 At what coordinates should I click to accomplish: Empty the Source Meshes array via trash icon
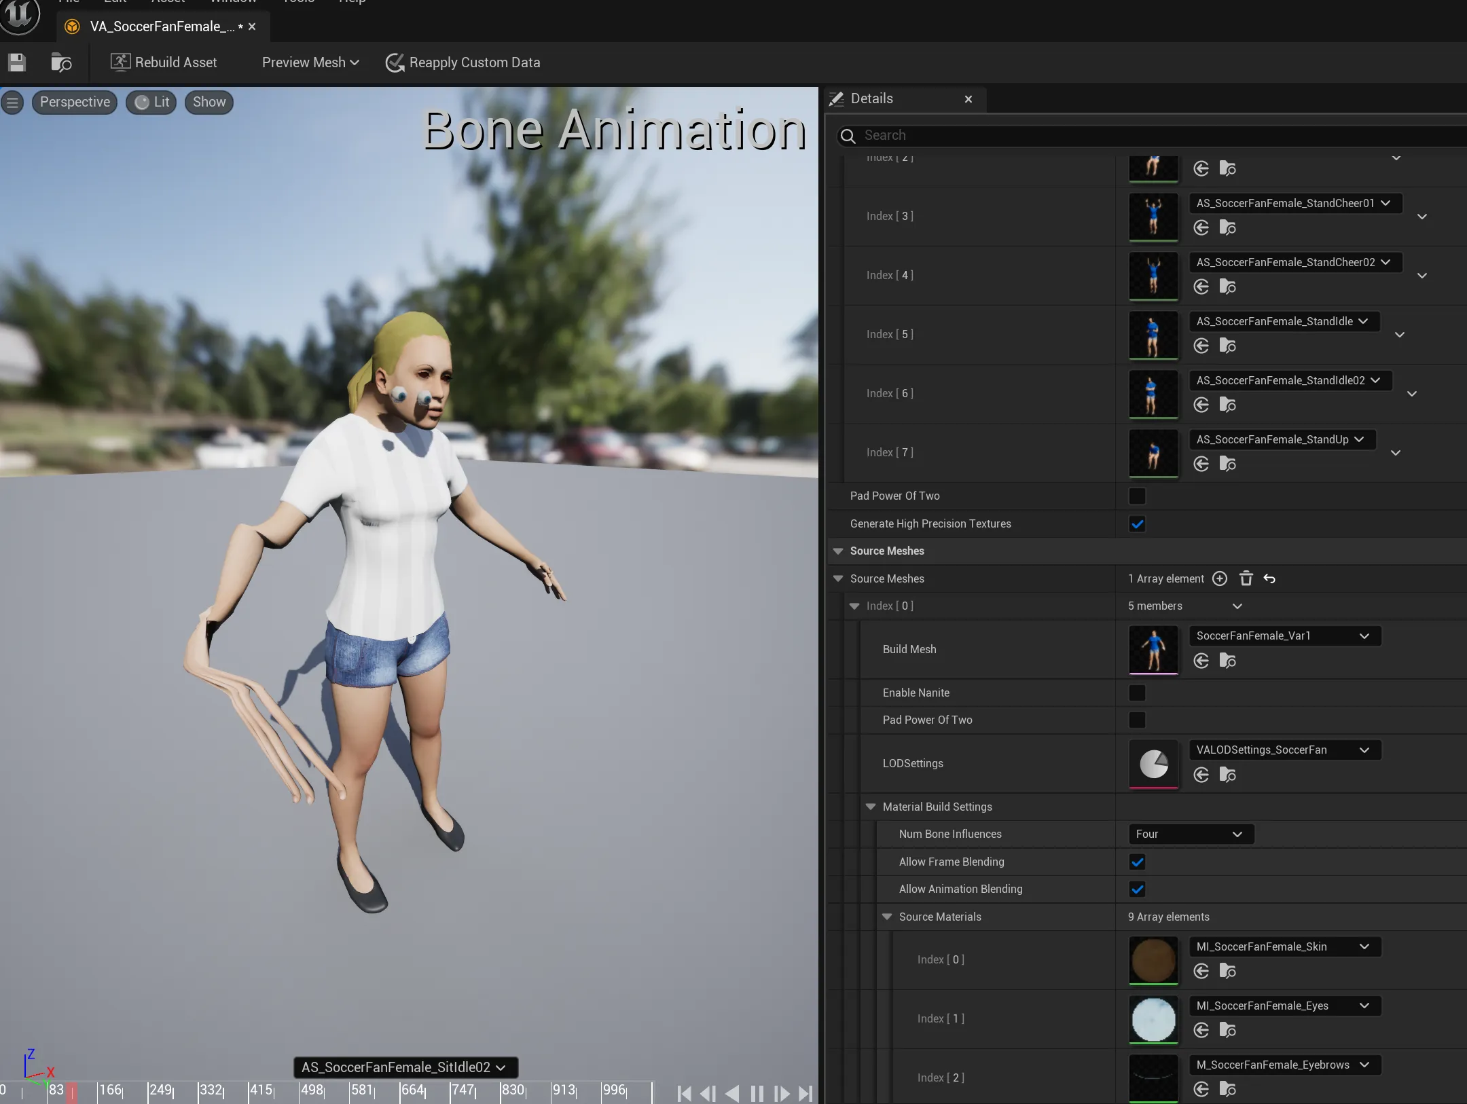point(1246,578)
